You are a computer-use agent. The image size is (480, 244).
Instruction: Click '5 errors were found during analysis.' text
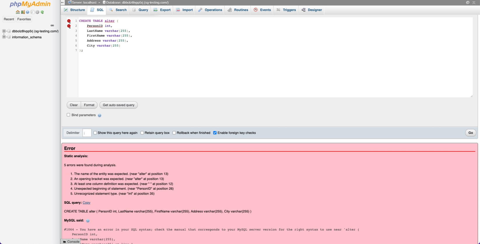coord(90,165)
